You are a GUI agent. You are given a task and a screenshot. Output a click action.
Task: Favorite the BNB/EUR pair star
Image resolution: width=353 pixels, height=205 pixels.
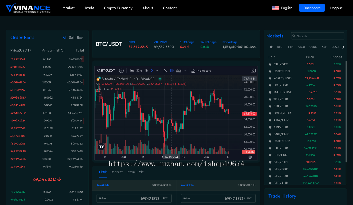(x=270, y=134)
